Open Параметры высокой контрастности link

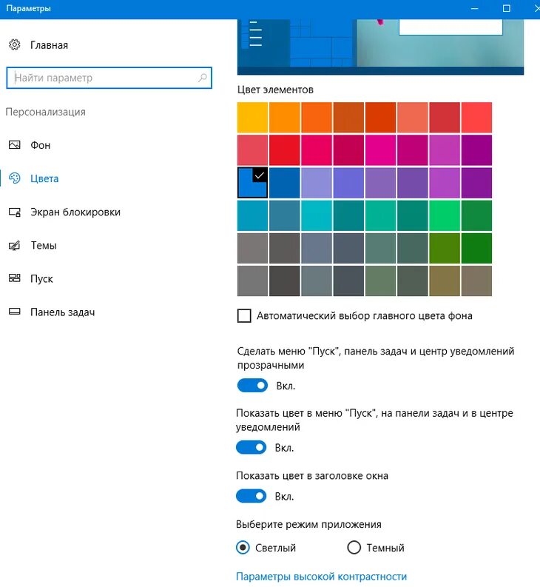click(x=321, y=577)
